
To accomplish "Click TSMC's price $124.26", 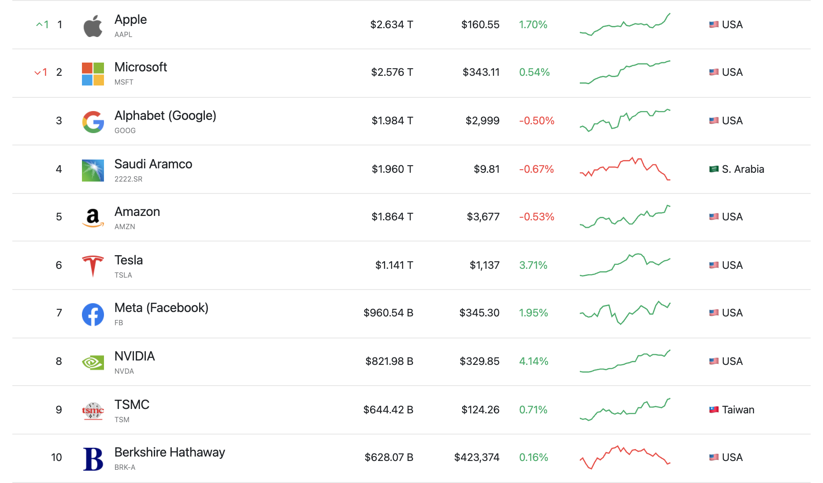I will (480, 410).
